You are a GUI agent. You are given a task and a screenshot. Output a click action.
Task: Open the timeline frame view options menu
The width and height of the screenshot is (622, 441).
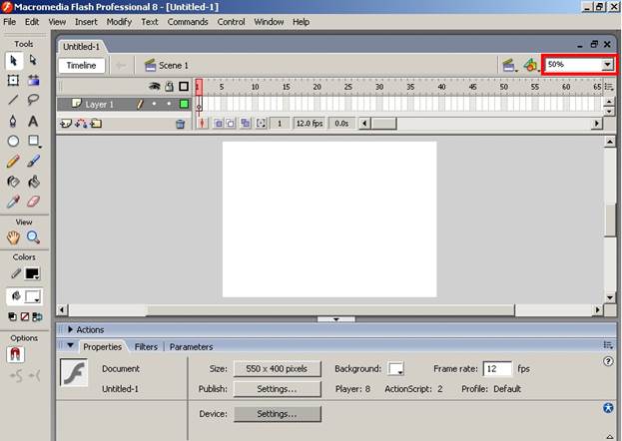pyautogui.click(x=608, y=87)
